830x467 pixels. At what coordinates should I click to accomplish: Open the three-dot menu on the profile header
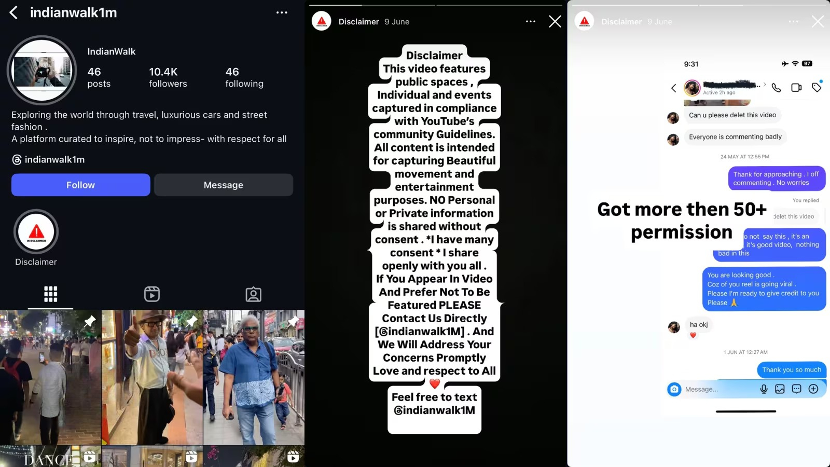(x=282, y=12)
